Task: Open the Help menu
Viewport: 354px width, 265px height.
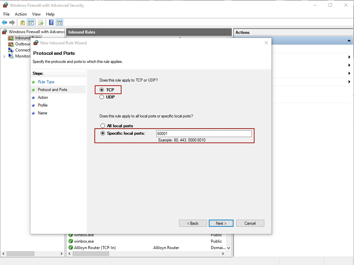Action: coord(50,14)
